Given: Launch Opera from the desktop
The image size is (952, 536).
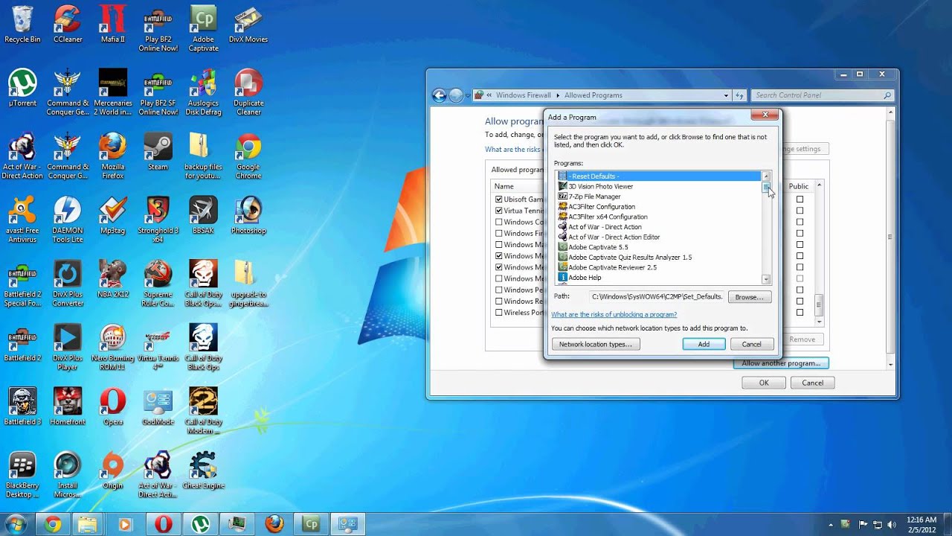Looking at the screenshot, I should coord(113,406).
